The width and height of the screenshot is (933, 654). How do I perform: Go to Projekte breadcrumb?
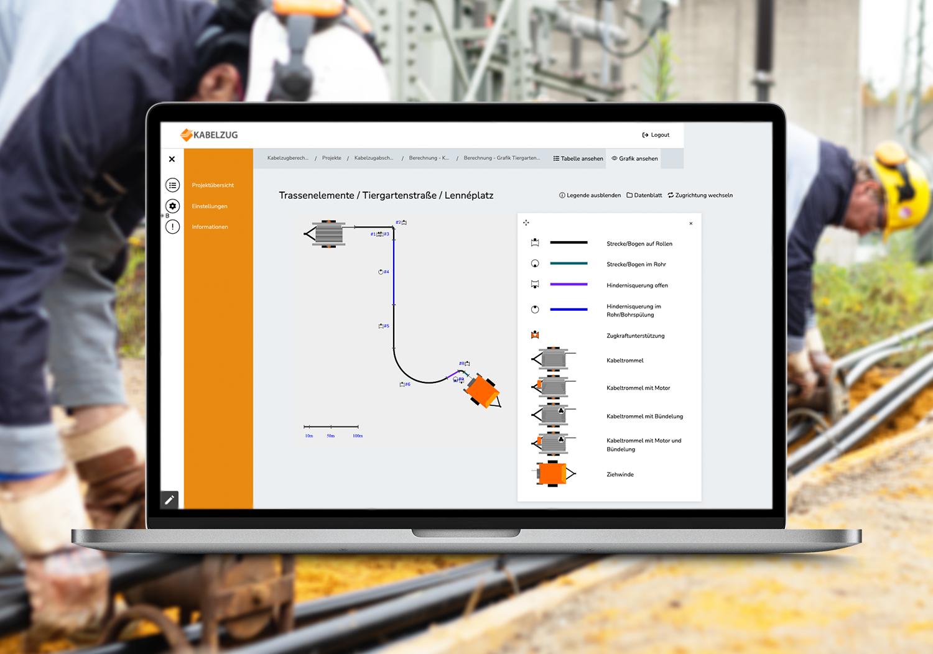[x=332, y=158]
